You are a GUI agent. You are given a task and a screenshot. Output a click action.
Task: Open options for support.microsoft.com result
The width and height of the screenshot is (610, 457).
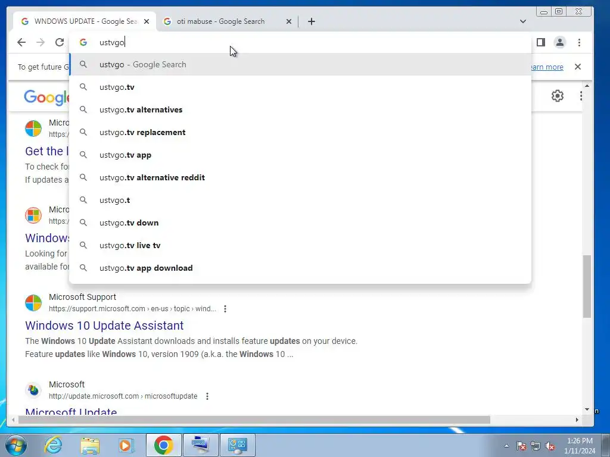[x=225, y=309]
